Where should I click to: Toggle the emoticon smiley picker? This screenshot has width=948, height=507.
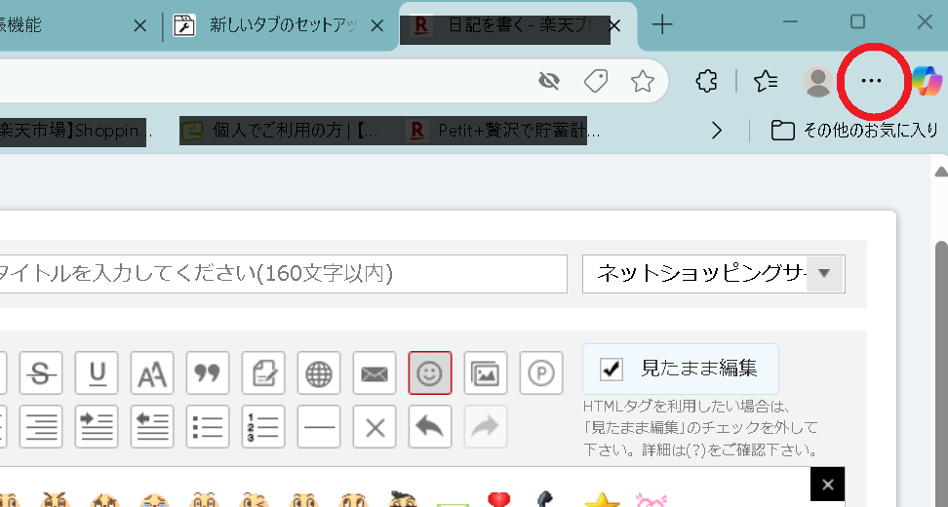[430, 372]
